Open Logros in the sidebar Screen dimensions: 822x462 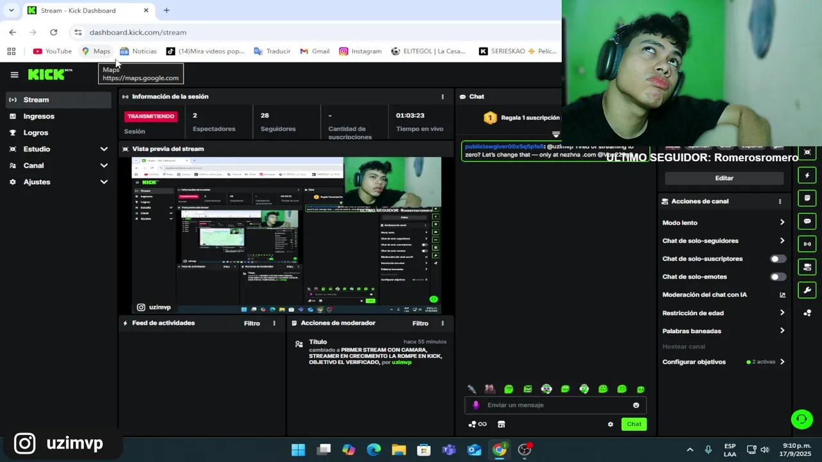click(x=58, y=133)
